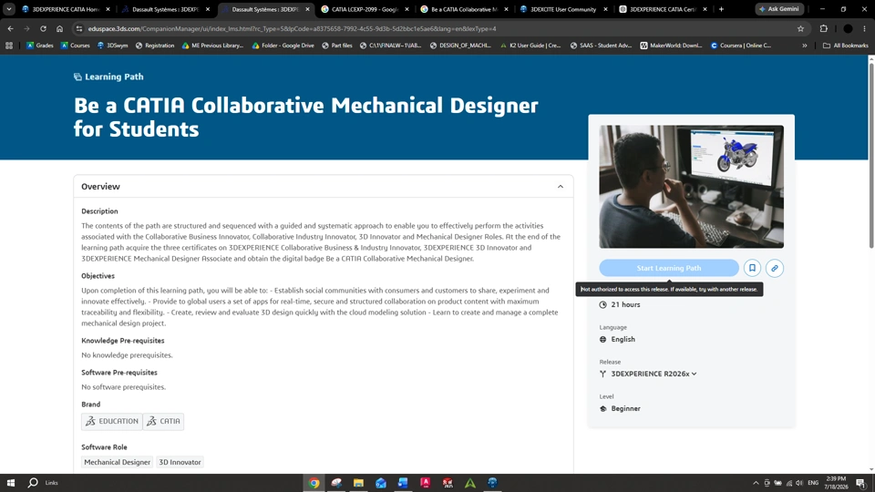Switch to 3DEXPERIENCE CATIA Home tab
Viewport: 875px width, 492px height.
65,9
